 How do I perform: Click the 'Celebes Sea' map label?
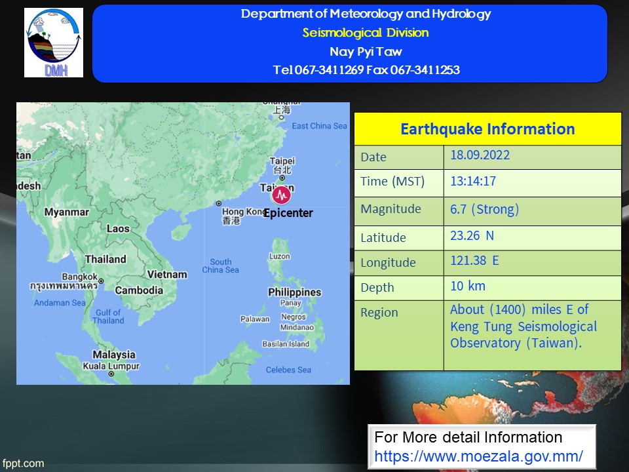point(288,370)
